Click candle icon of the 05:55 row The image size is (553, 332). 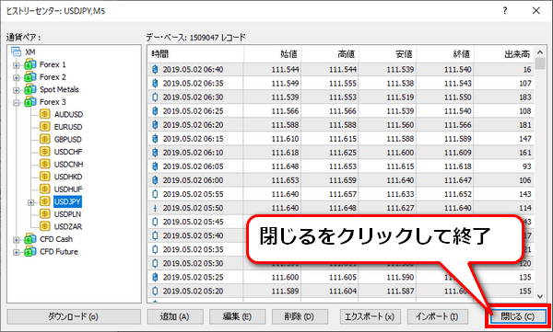coord(155,194)
